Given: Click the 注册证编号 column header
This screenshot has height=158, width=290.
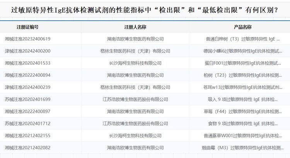Looking at the screenshot, I should [x=27, y=27].
